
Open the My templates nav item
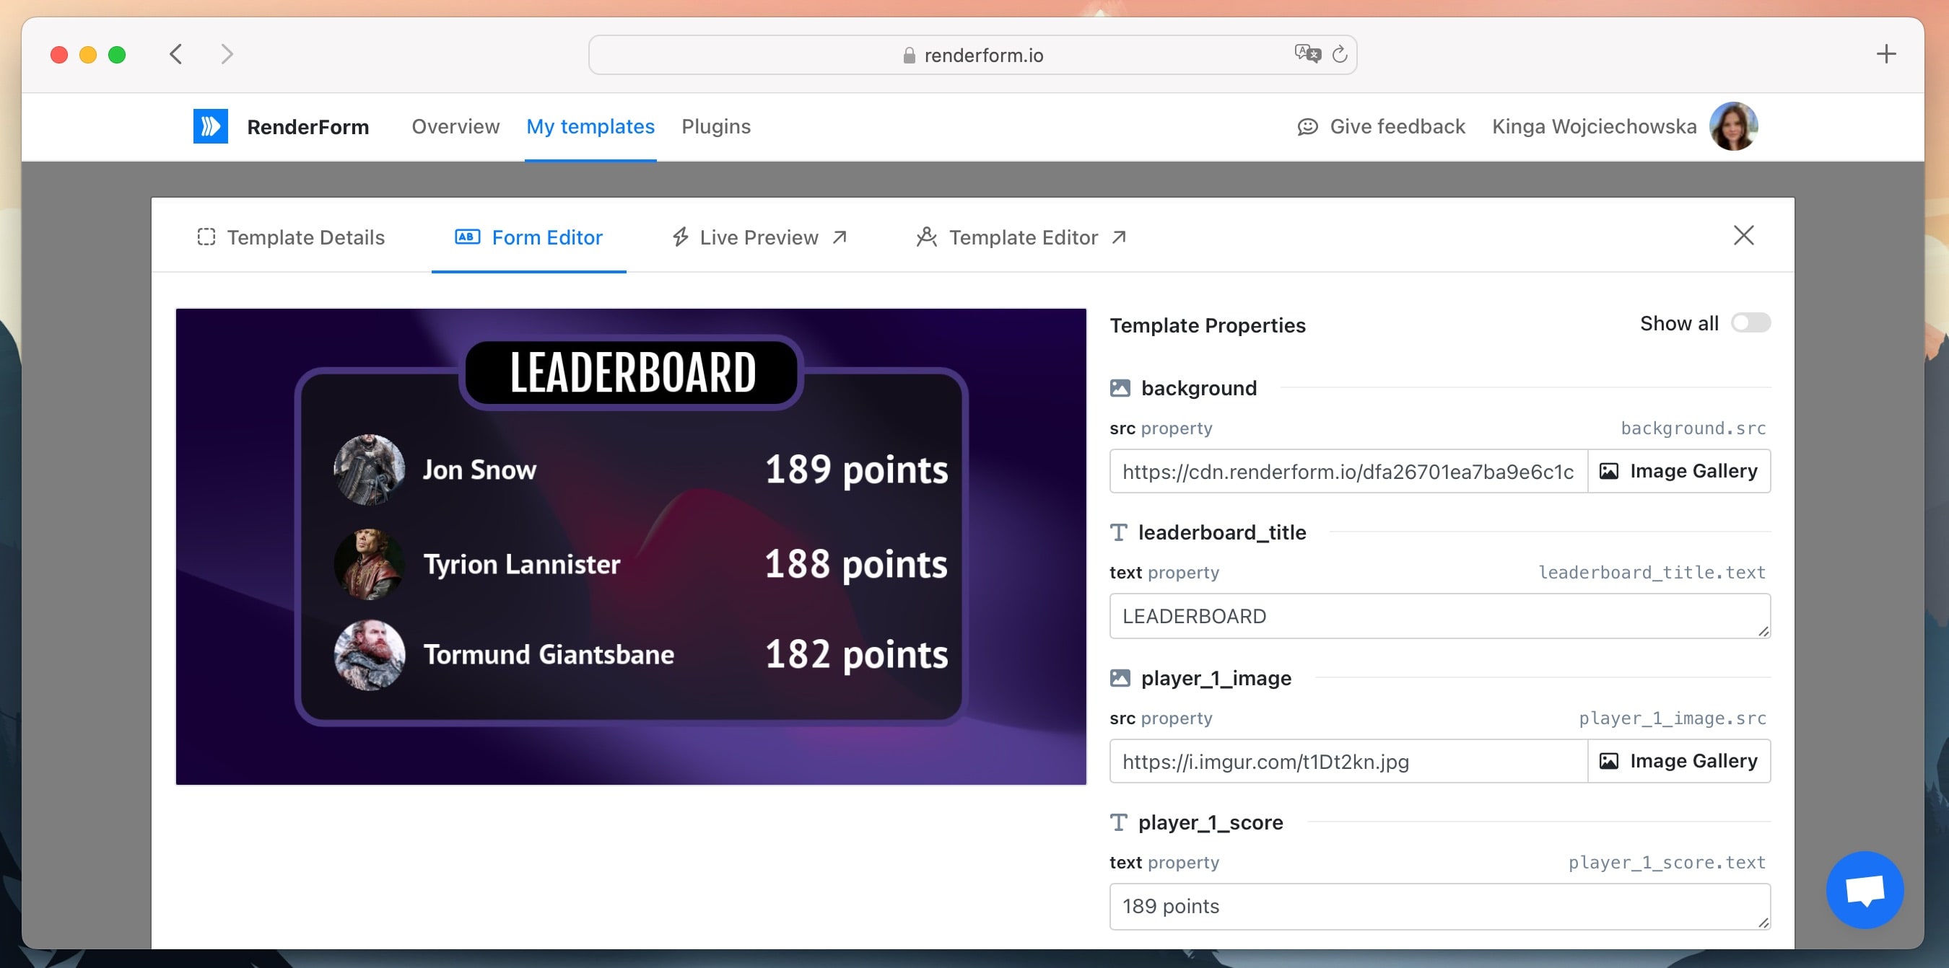point(590,126)
